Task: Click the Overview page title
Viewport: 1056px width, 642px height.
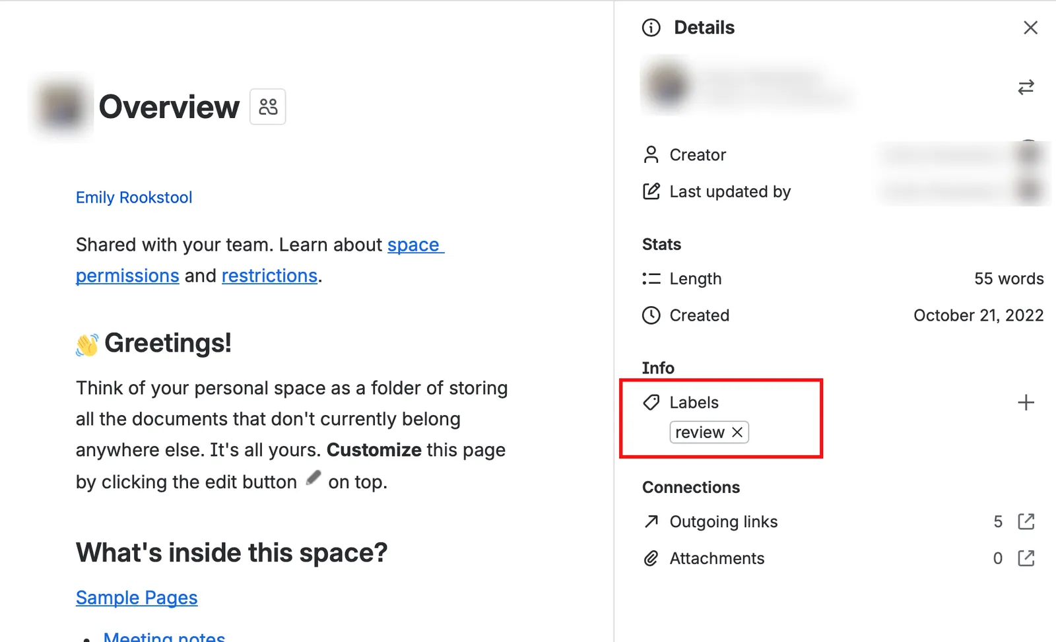Action: pyautogui.click(x=169, y=107)
